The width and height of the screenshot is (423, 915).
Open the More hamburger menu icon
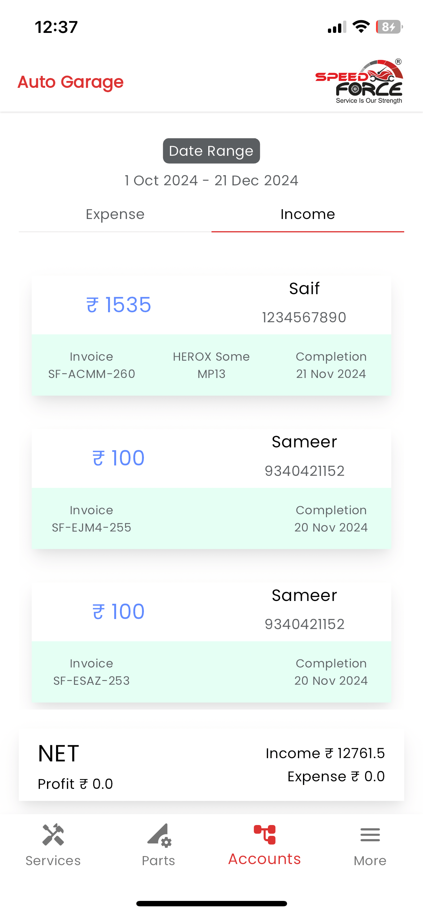click(370, 835)
